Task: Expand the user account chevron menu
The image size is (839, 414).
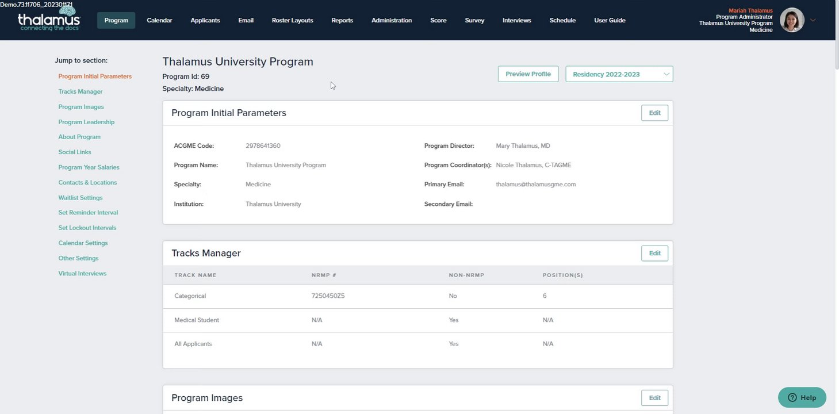Action: point(813,20)
